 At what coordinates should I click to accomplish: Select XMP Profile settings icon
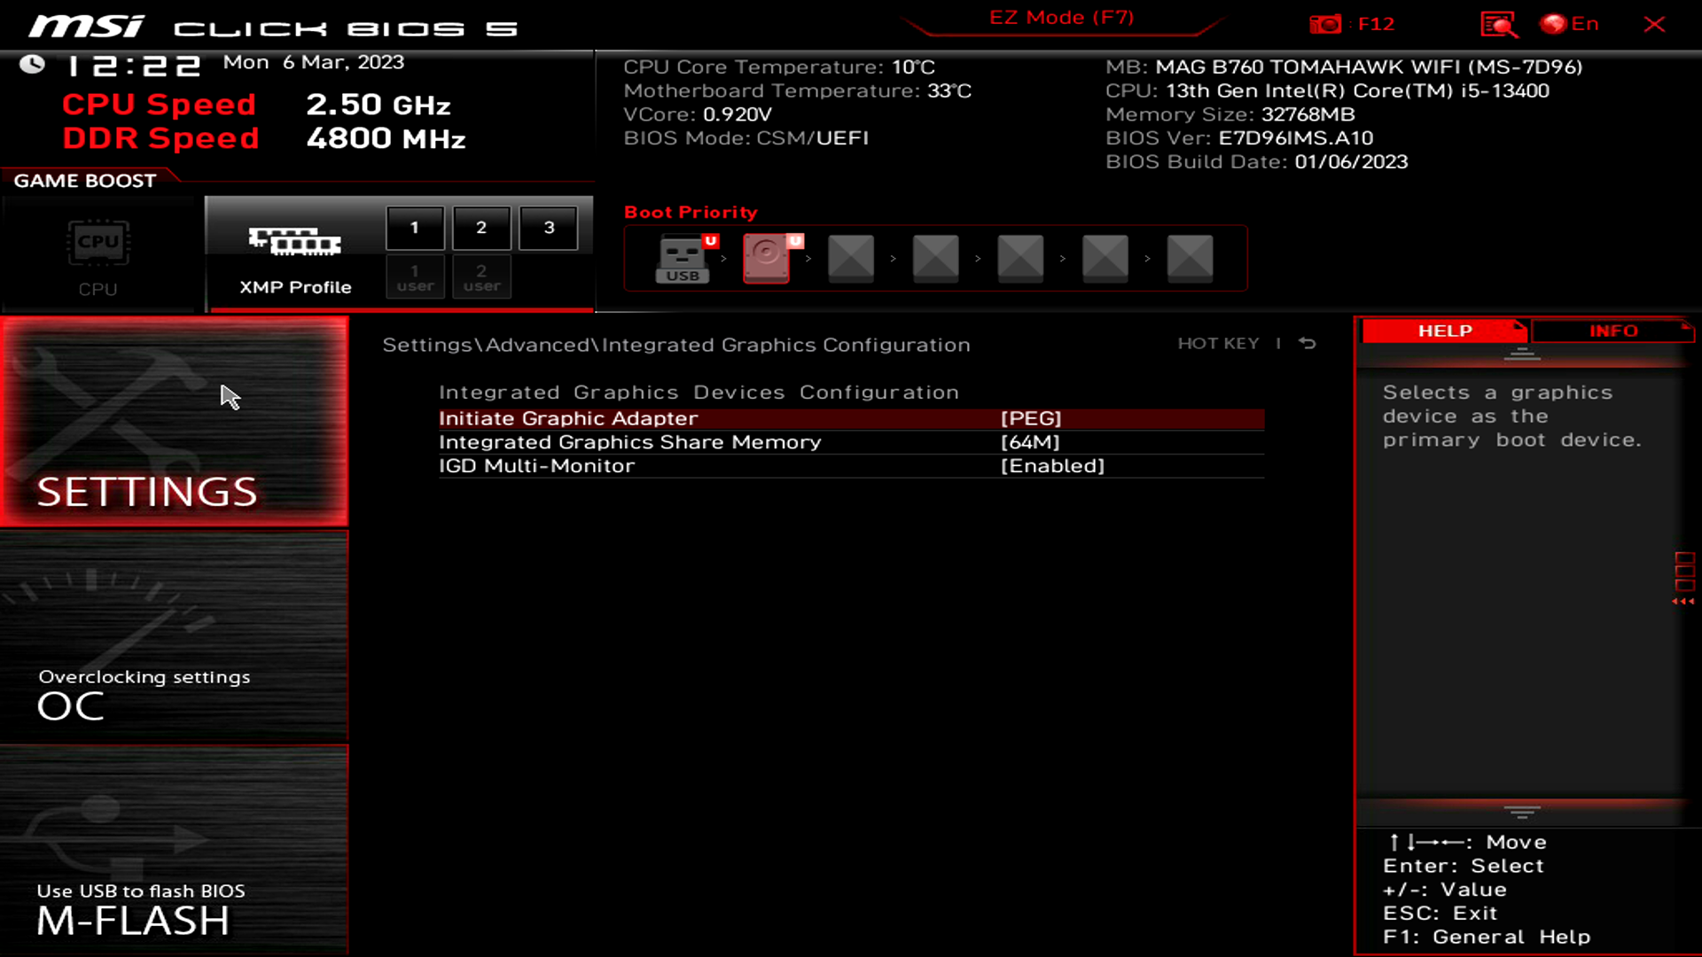(294, 241)
